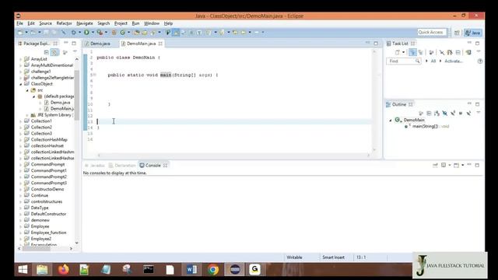
Task: Open the Window menu
Action: point(152,23)
